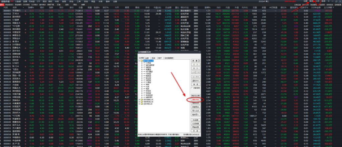The image size is (342, 147).
Task: Select the 交易型 tree item
Action: (148, 82)
